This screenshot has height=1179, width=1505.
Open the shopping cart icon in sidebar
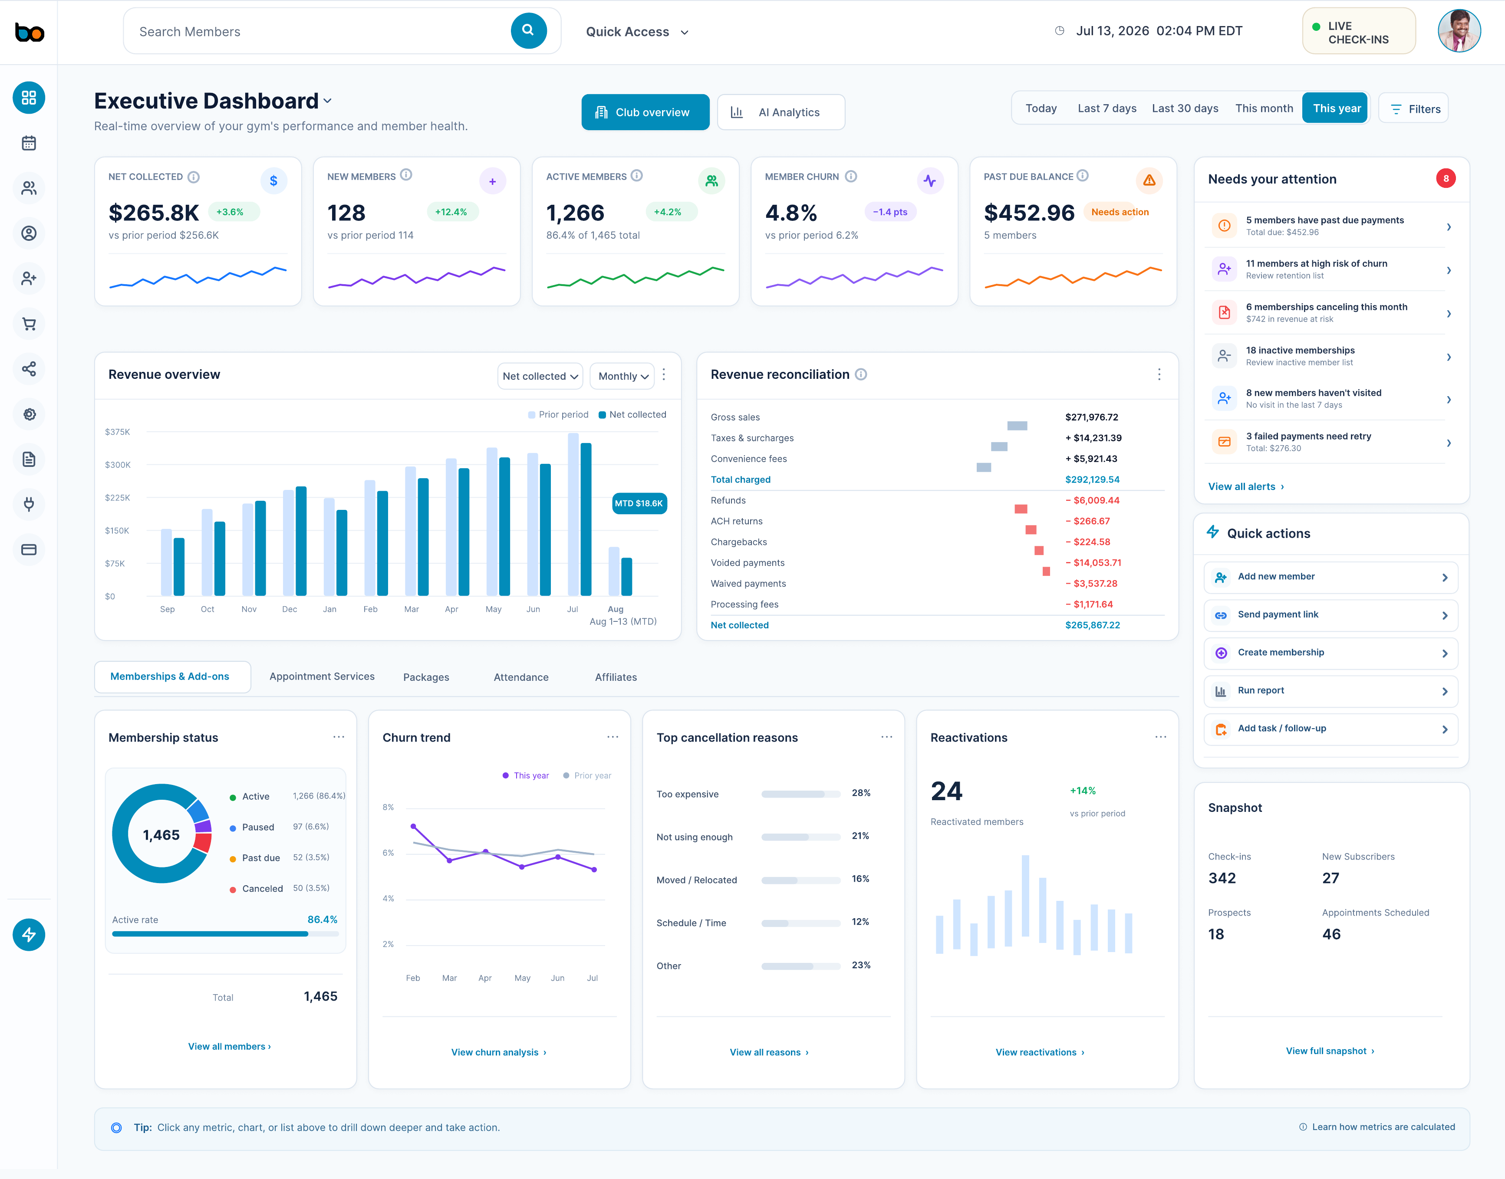[x=29, y=324]
